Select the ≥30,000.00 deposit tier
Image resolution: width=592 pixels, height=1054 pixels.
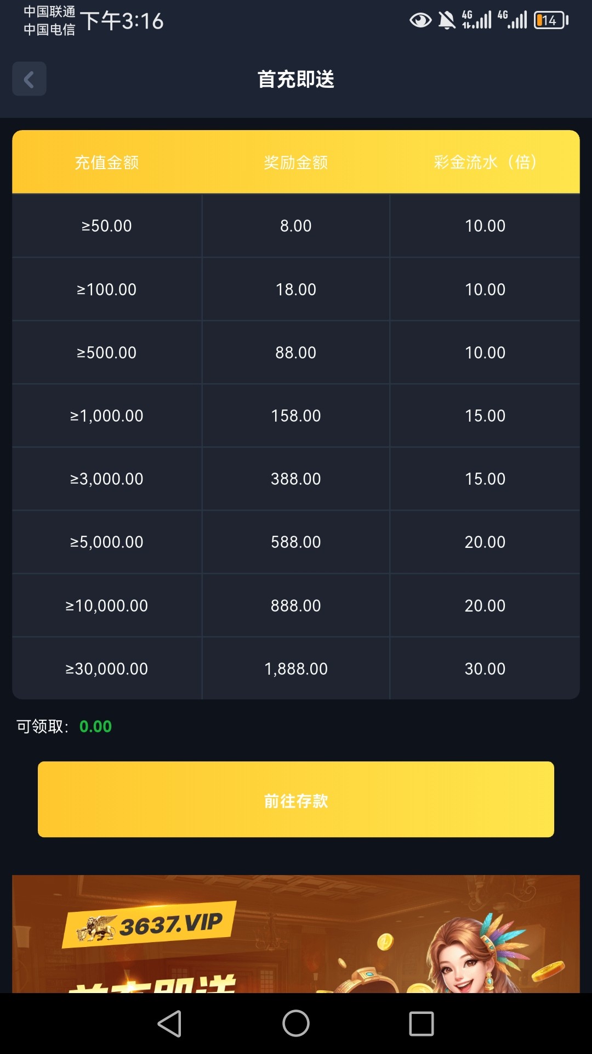107,669
